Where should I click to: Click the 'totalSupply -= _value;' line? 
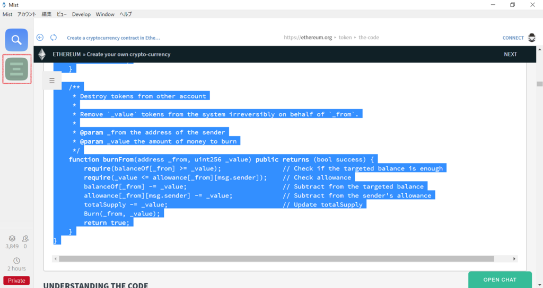point(126,205)
